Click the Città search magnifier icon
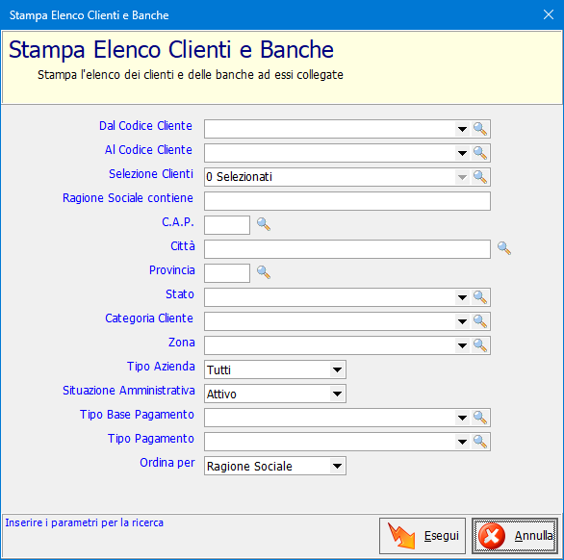Viewport: 564px width, 560px height. point(504,248)
